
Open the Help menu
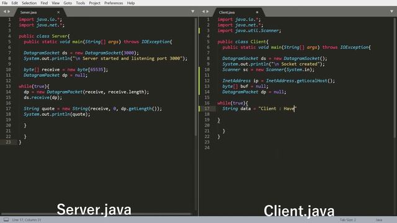(x=131, y=3)
